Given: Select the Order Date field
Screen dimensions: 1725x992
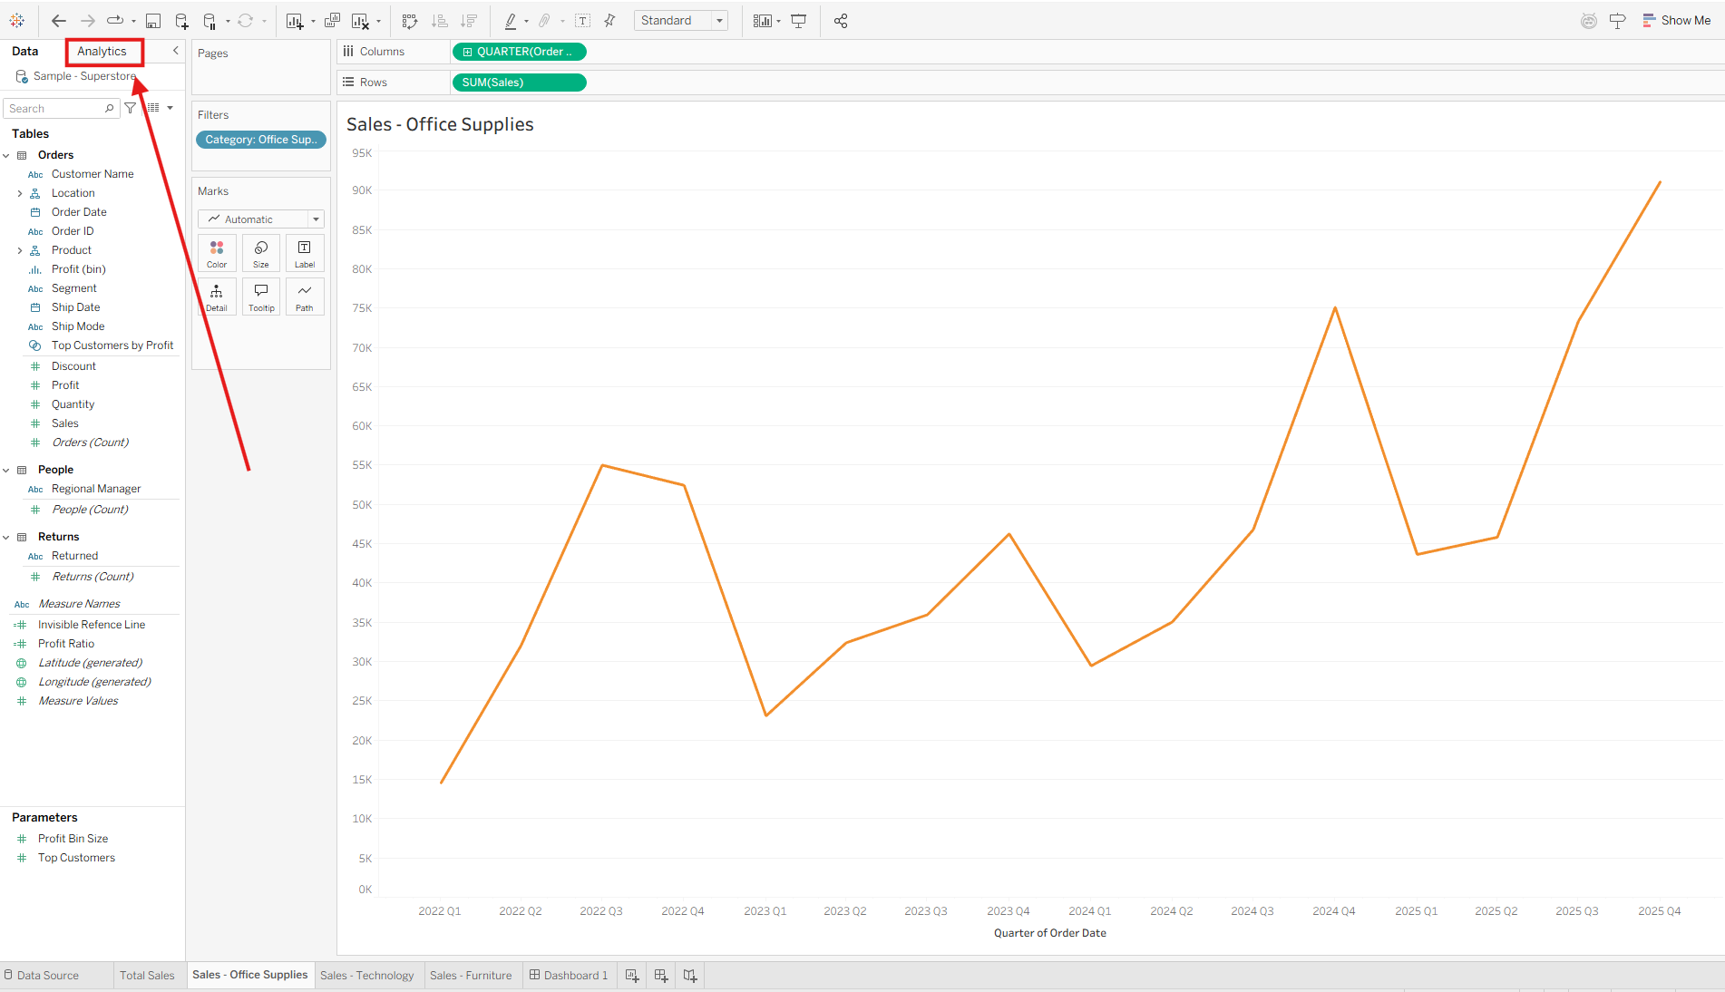Looking at the screenshot, I should pyautogui.click(x=79, y=213).
